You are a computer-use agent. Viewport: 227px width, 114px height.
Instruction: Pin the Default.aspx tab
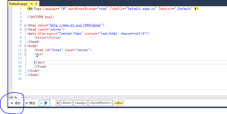click(32, 4)
